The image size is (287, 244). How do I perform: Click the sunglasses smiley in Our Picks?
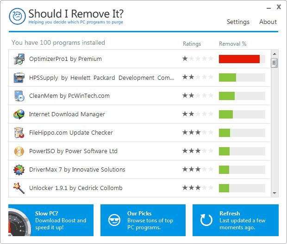point(114,220)
